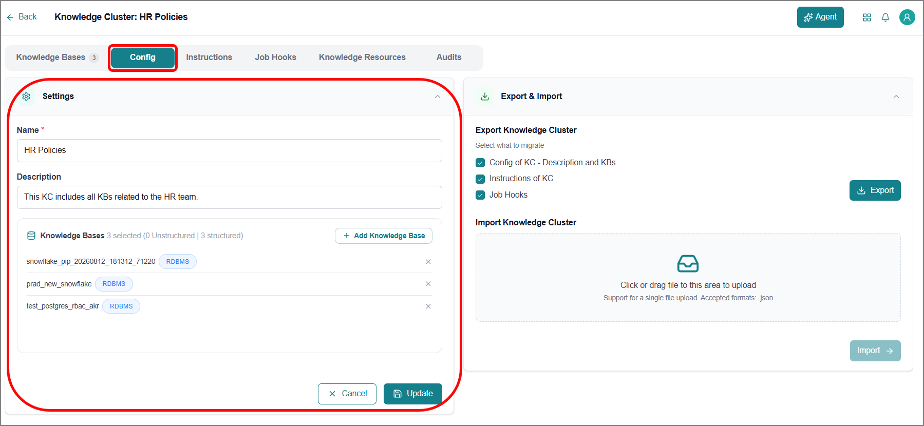Click the Export & Import download icon
The width and height of the screenshot is (924, 426).
point(485,96)
